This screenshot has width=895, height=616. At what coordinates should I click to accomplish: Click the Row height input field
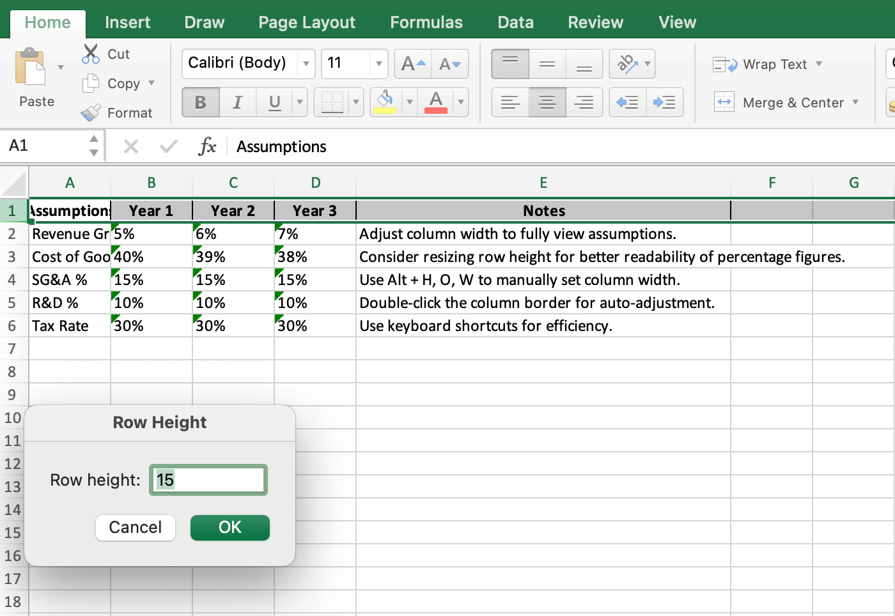coord(208,479)
